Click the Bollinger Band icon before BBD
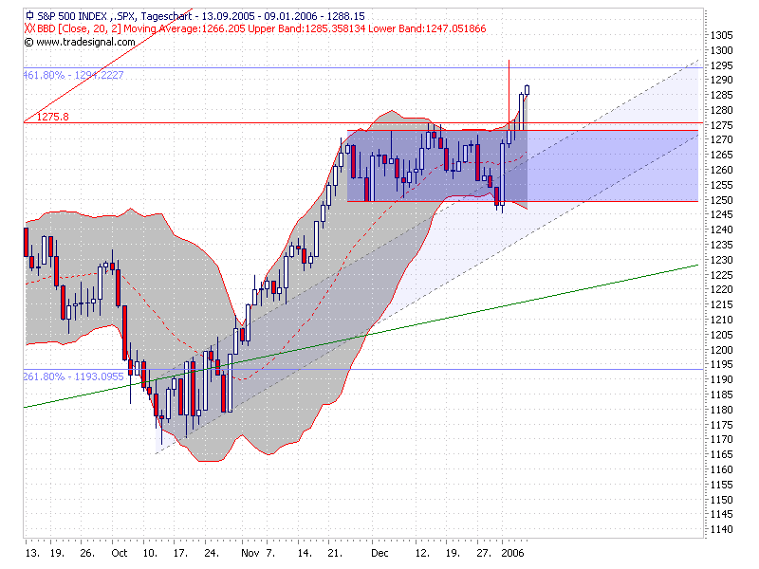 [29, 28]
